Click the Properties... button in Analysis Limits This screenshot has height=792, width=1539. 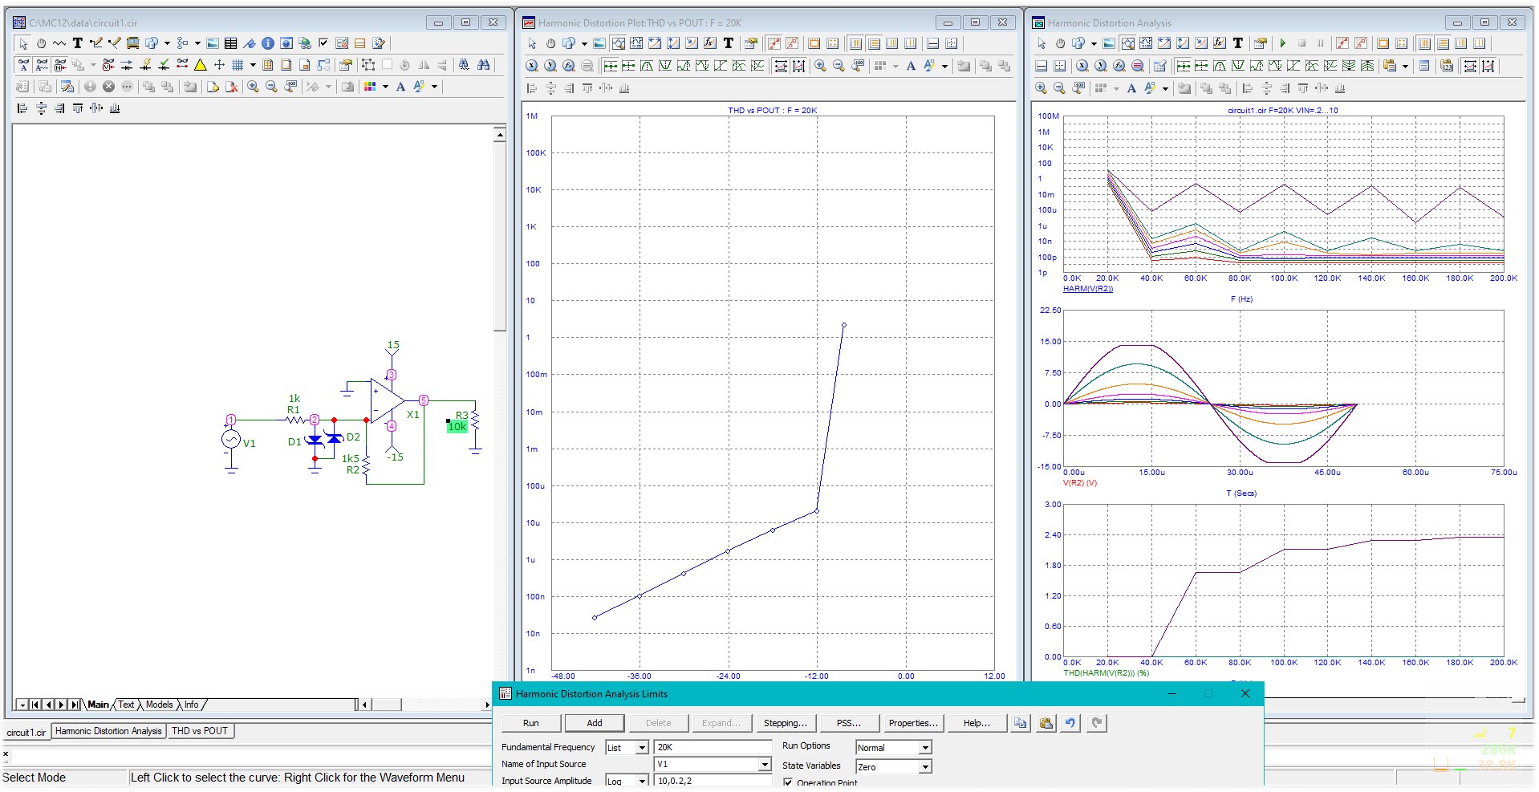coord(913,723)
